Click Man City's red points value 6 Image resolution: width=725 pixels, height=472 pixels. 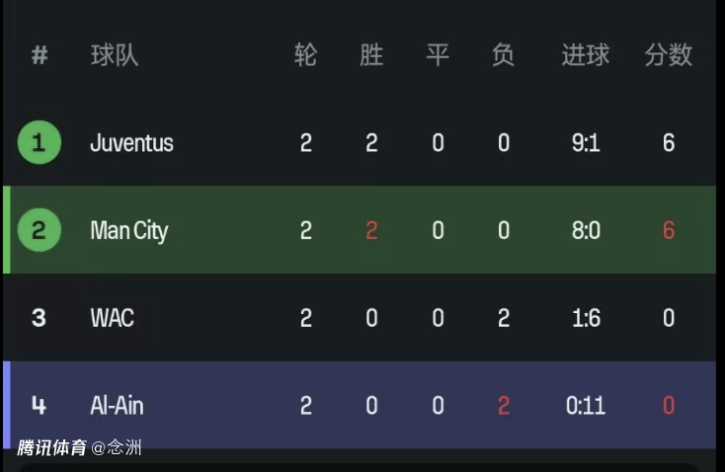coord(669,230)
